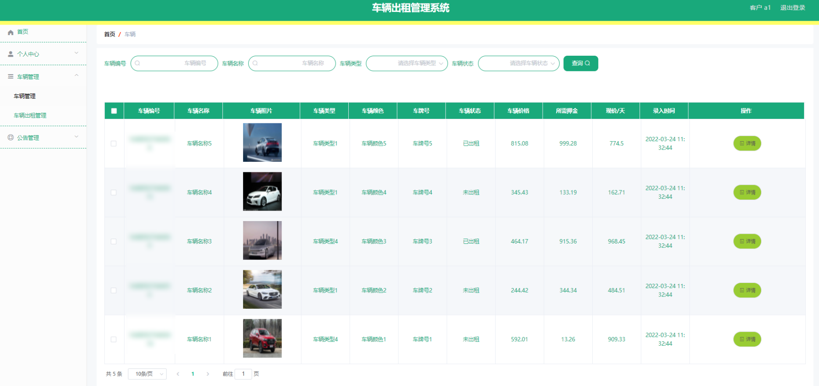The height and width of the screenshot is (386, 819).
Task: Click the 999.28 deposit cell
Action: (568, 143)
